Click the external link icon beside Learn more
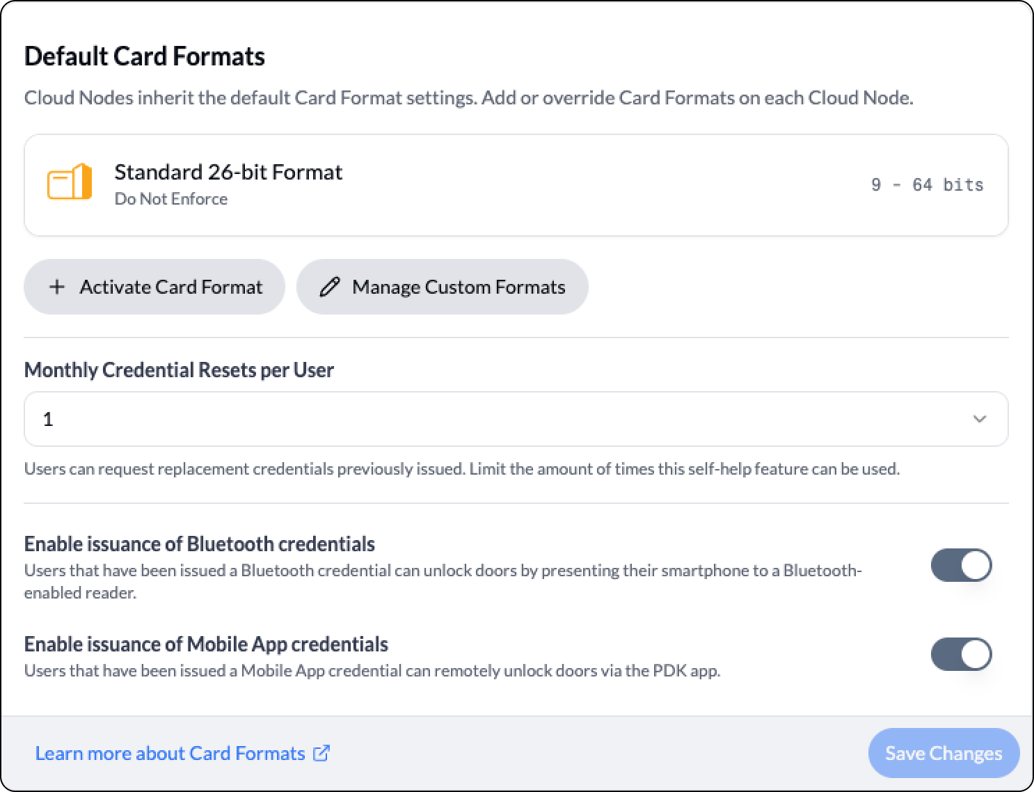 321,753
